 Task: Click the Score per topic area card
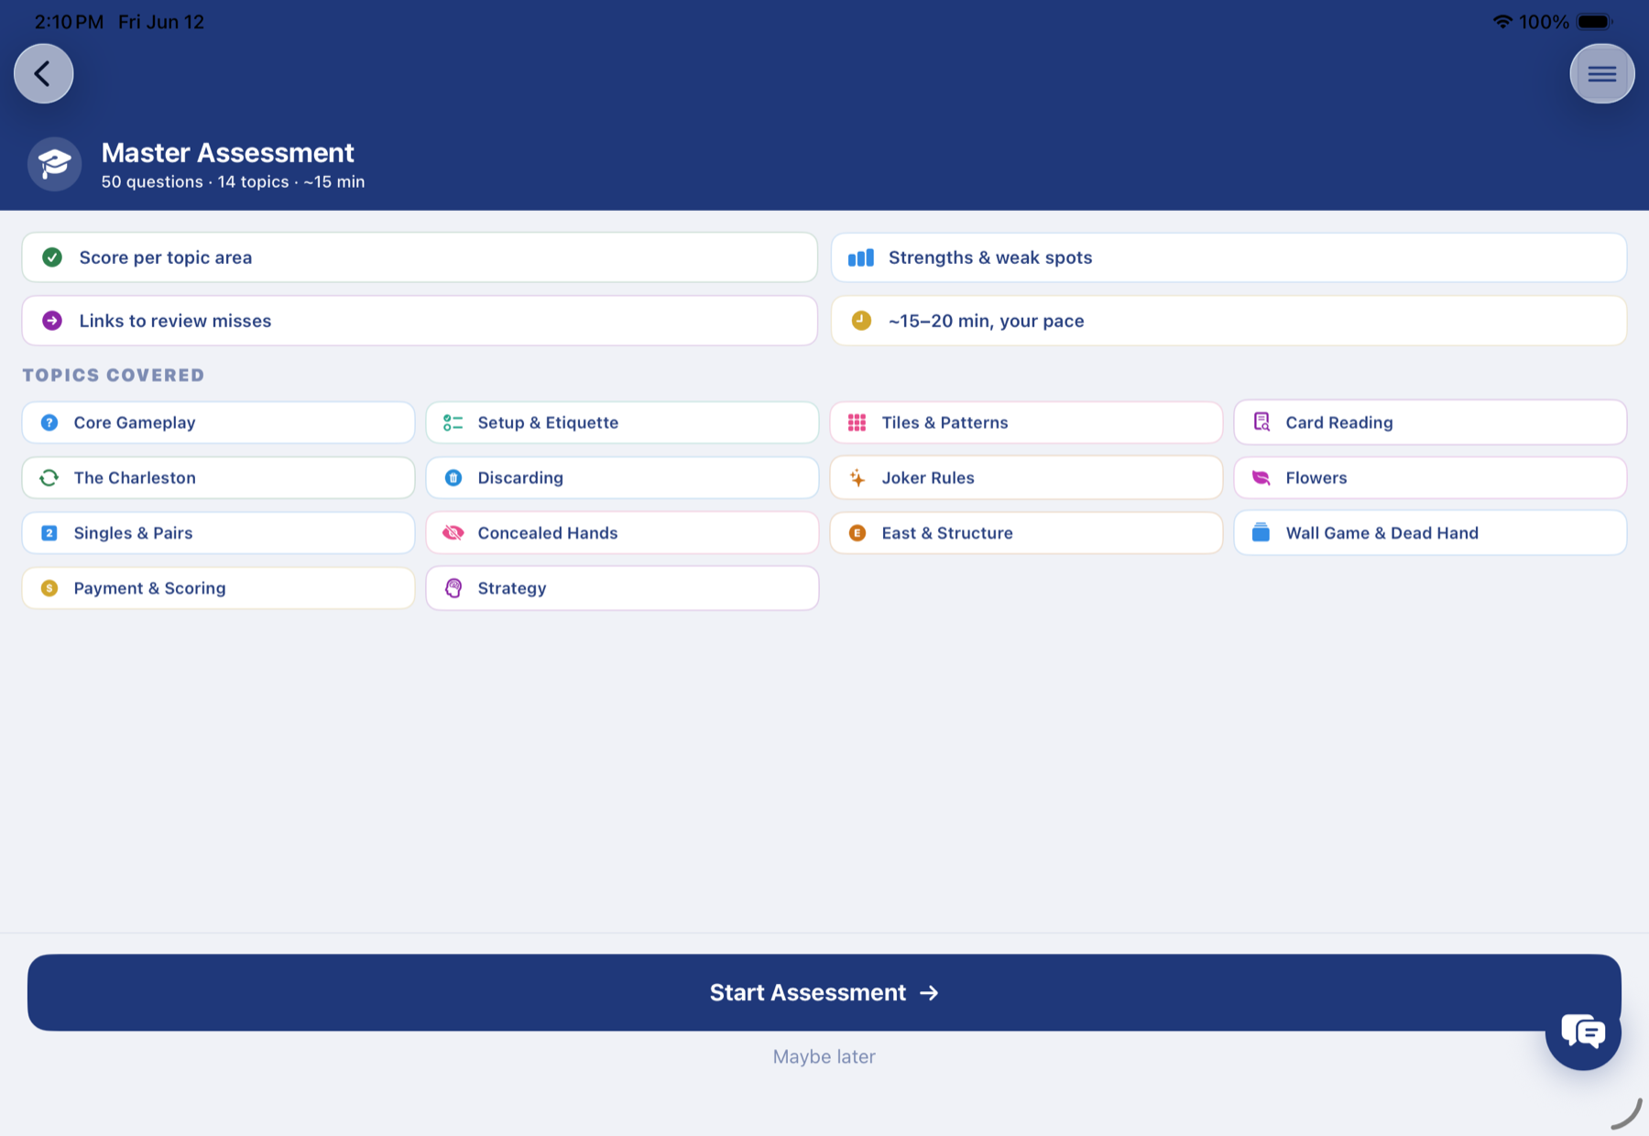pyautogui.click(x=420, y=257)
